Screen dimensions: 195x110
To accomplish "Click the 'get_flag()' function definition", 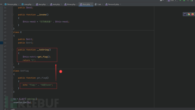I will [x=43, y=78].
